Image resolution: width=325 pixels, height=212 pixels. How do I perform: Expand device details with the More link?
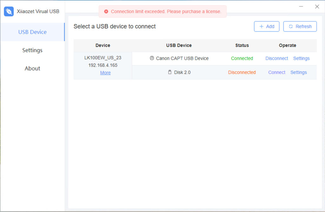pos(105,73)
